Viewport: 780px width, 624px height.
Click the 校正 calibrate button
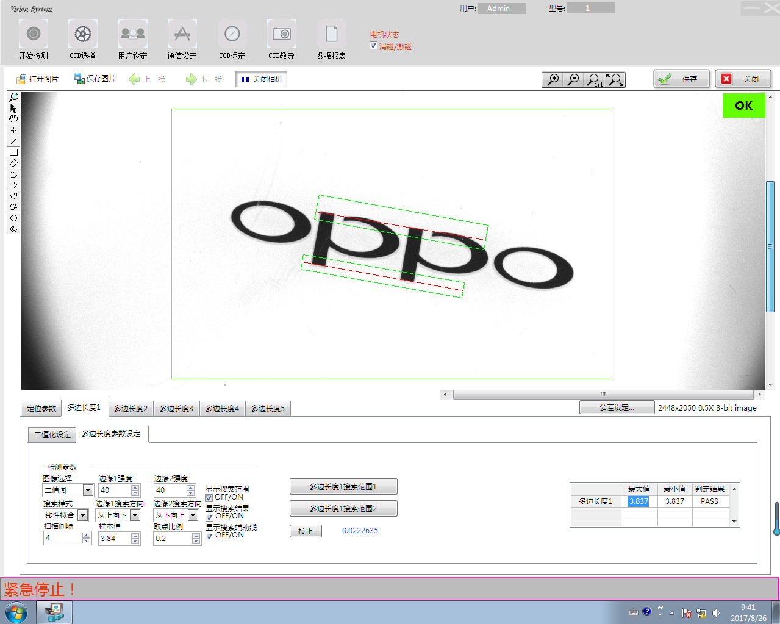click(306, 531)
